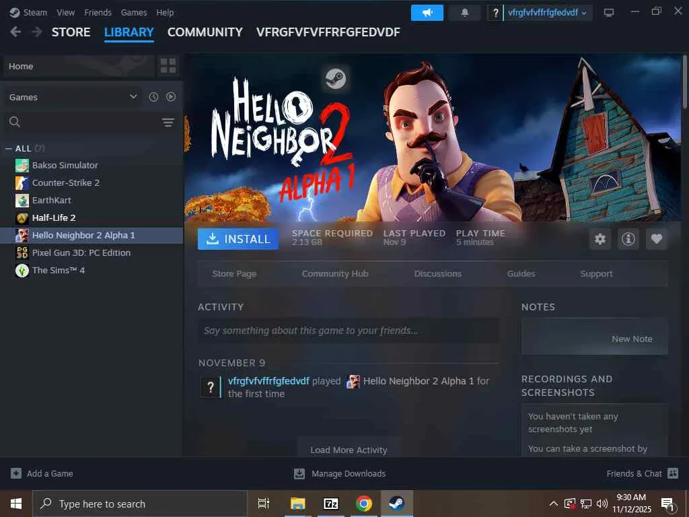This screenshot has width=689, height=517.
Task: Open the Community Hub link
Action: [335, 273]
